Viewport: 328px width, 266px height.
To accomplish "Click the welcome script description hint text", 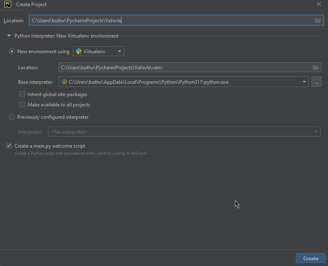I will pyautogui.click(x=81, y=153).
